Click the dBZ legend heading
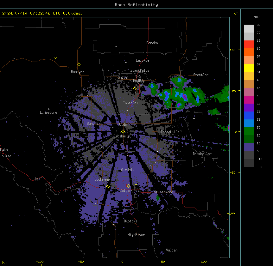 tap(257, 17)
